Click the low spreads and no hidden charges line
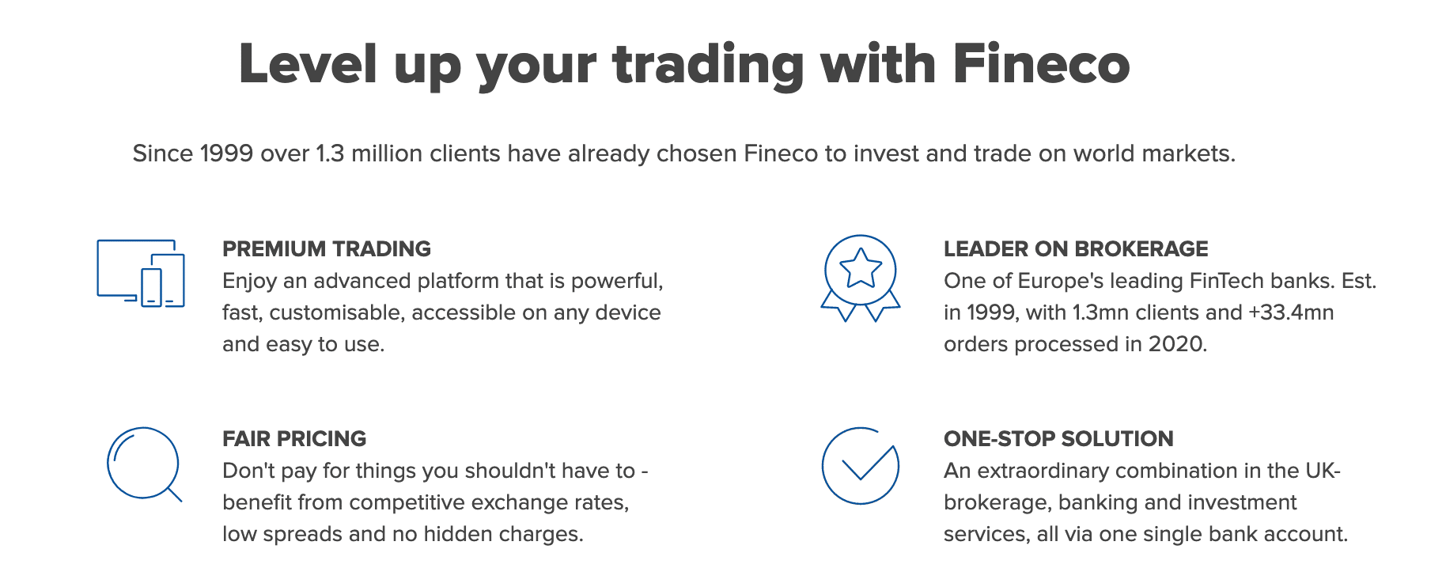Image resolution: width=1446 pixels, height=568 pixels. [x=403, y=534]
